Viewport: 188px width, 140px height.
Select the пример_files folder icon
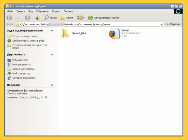click(x=65, y=33)
